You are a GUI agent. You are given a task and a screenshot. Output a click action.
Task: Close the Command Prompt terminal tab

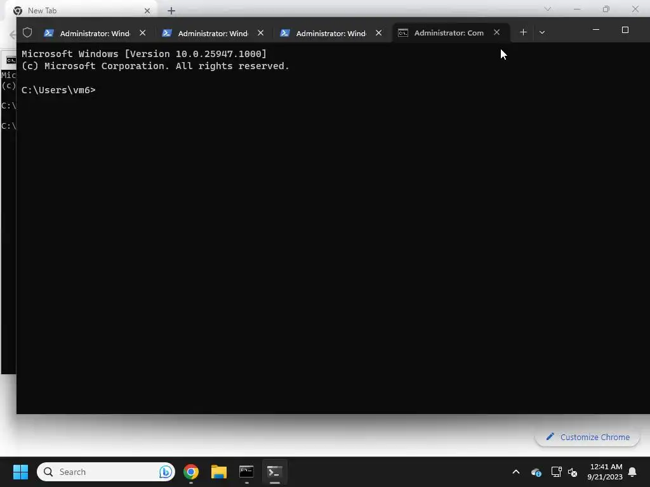496,32
